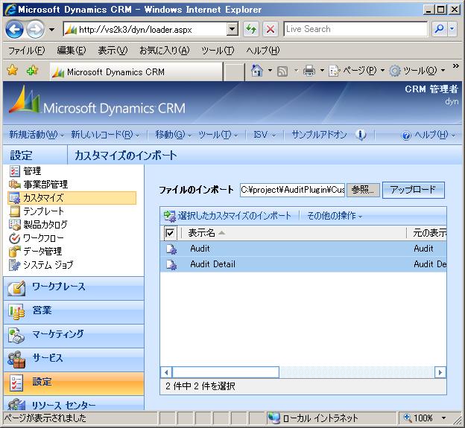The image size is (465, 428).
Task: Open the ヘルプ(H) menu in menu bar
Action: 263,51
